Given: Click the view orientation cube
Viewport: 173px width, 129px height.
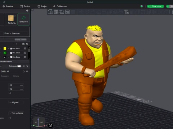Looking at the screenshot, I should pos(39,122).
